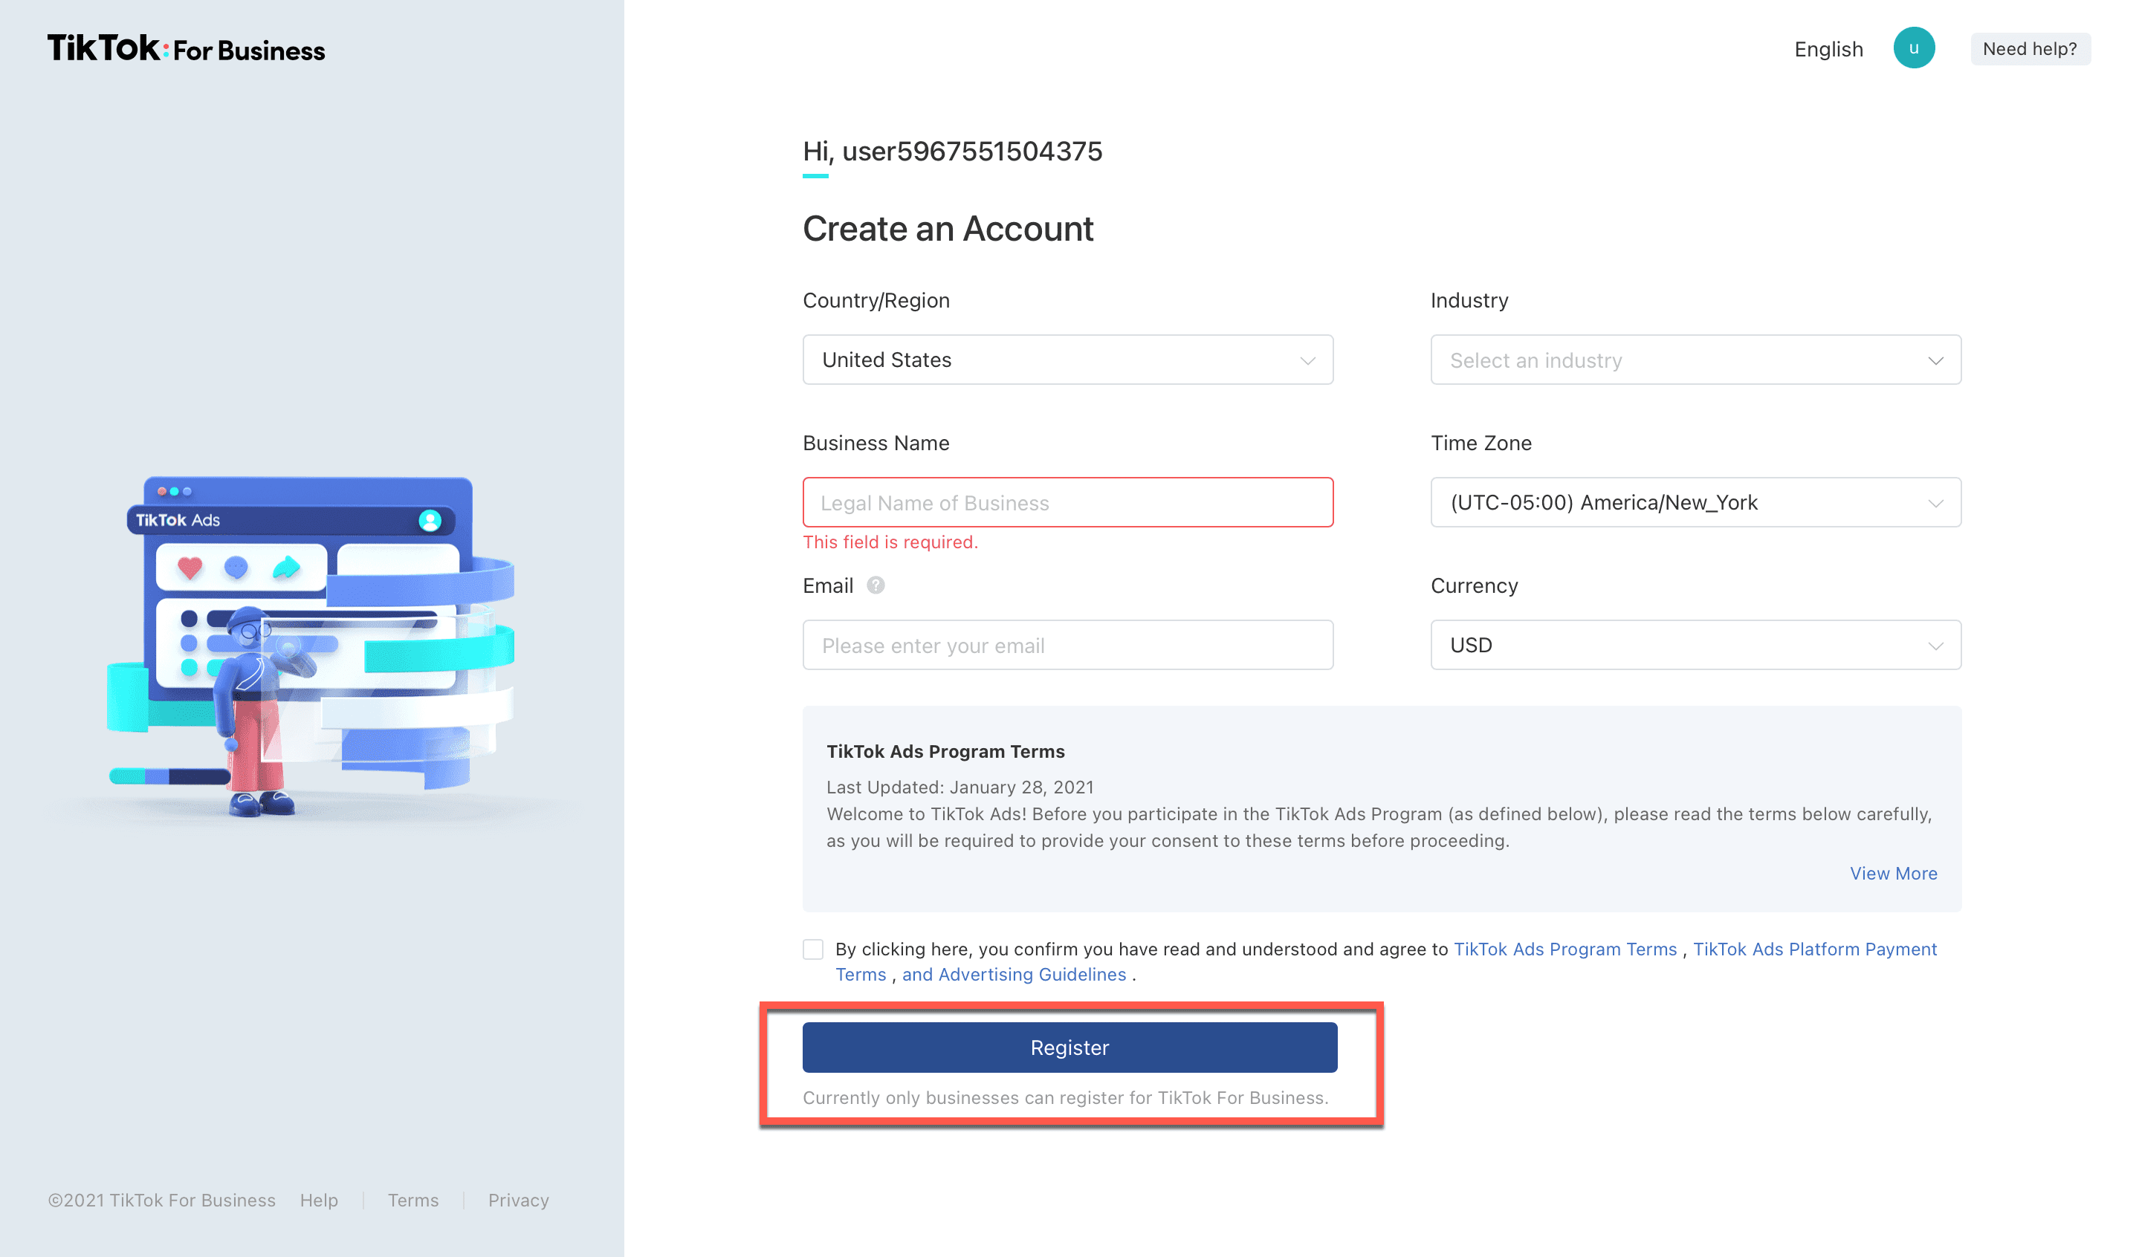Open the Time Zone dropdown
The image size is (2139, 1257).
[1695, 502]
